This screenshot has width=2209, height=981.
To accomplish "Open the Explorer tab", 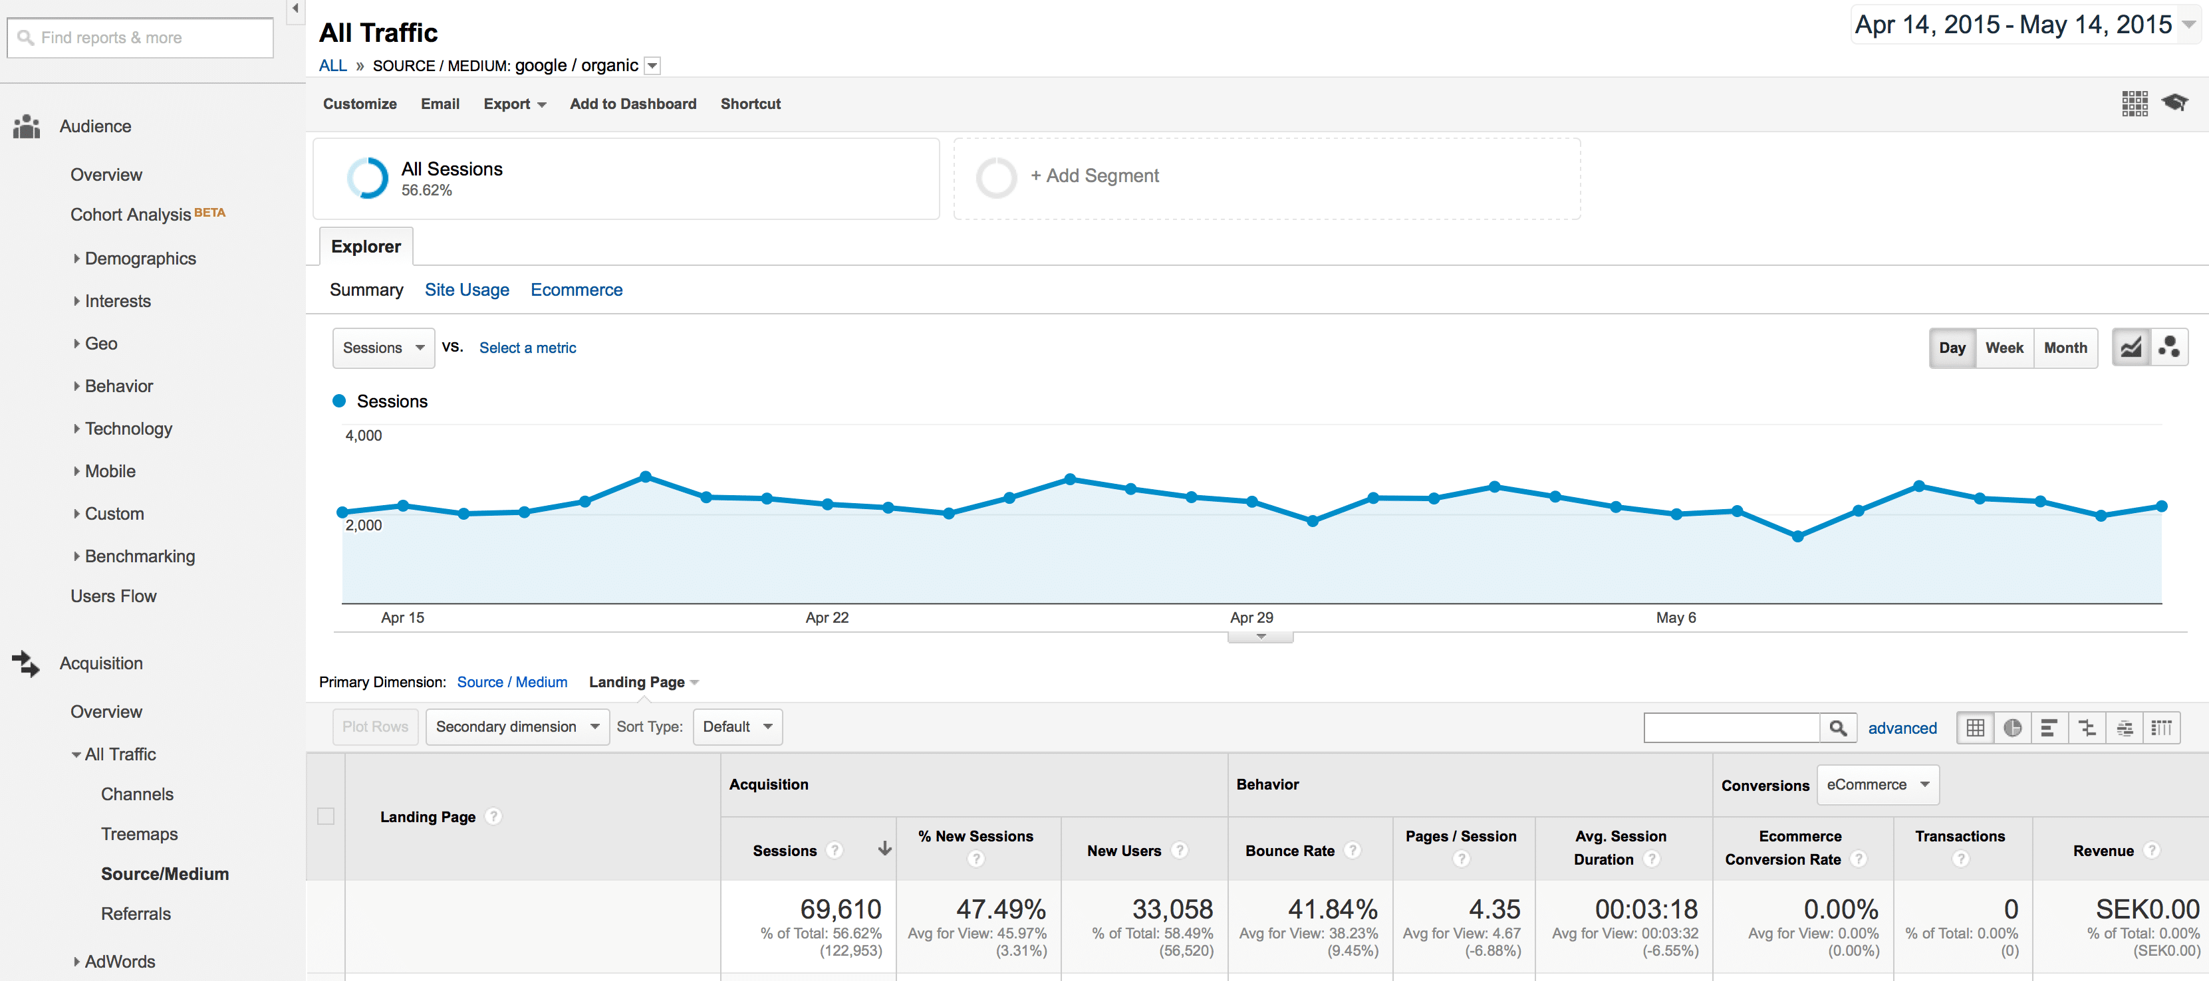I will 366,247.
